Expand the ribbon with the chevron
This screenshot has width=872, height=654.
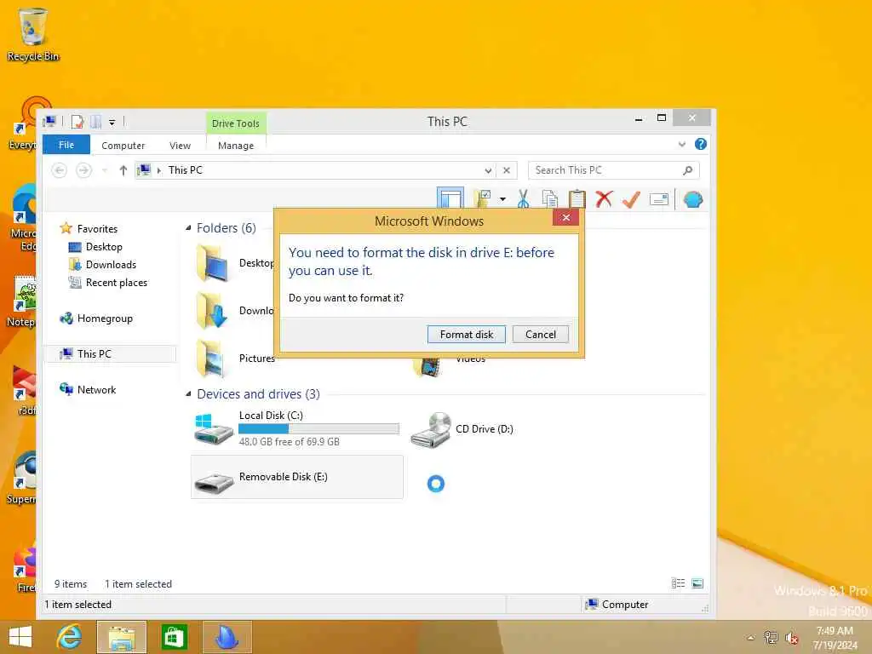[682, 145]
